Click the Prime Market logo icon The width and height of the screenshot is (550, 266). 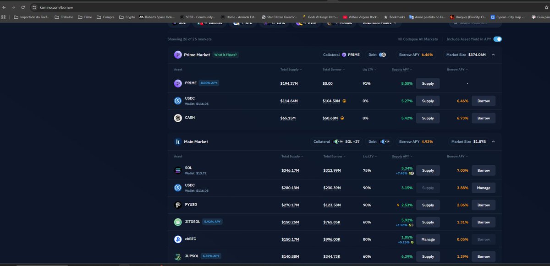click(178, 54)
